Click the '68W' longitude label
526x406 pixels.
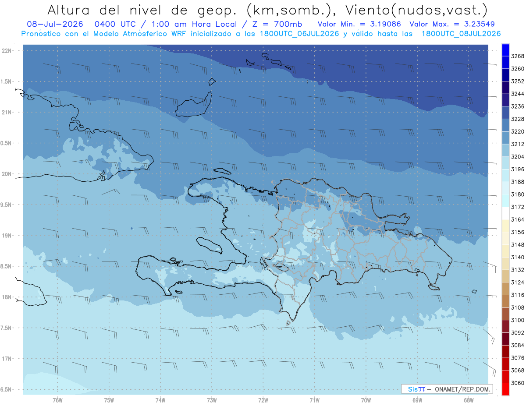coord(469,400)
